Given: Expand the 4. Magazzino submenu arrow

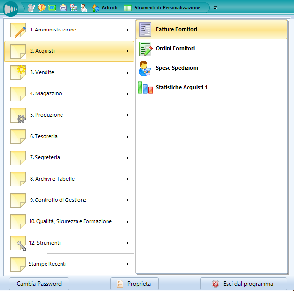Looking at the screenshot, I should point(127,94).
